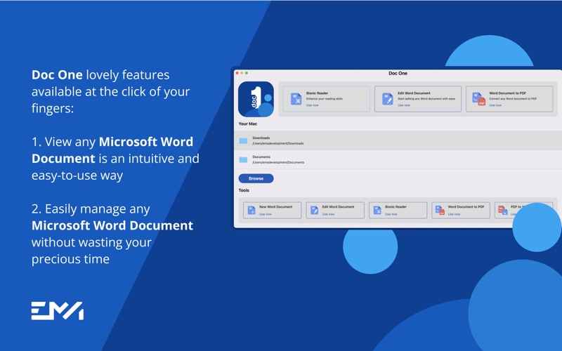
Task: Click Use now under the top Word Document to PDF card
Action: point(495,105)
